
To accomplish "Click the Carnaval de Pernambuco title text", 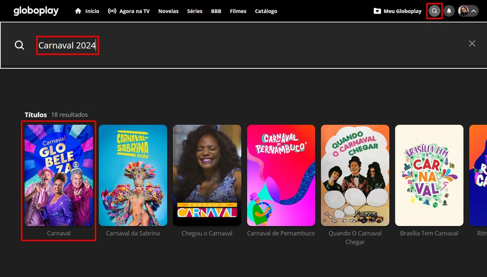I will pos(281,233).
